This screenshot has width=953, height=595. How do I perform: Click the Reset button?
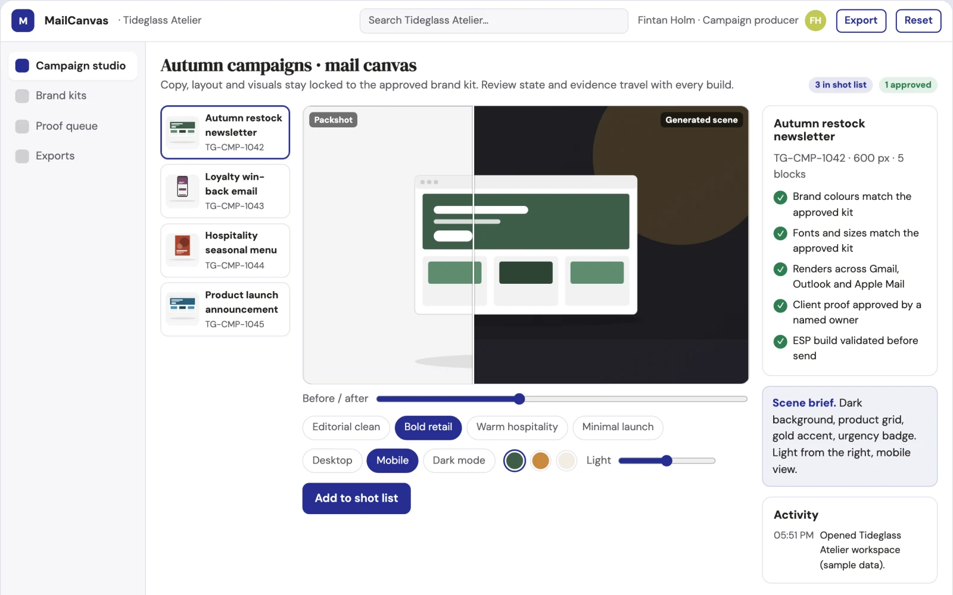(918, 21)
